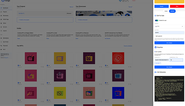
Task: Click the Royalties section icon
Action: click(156, 47)
